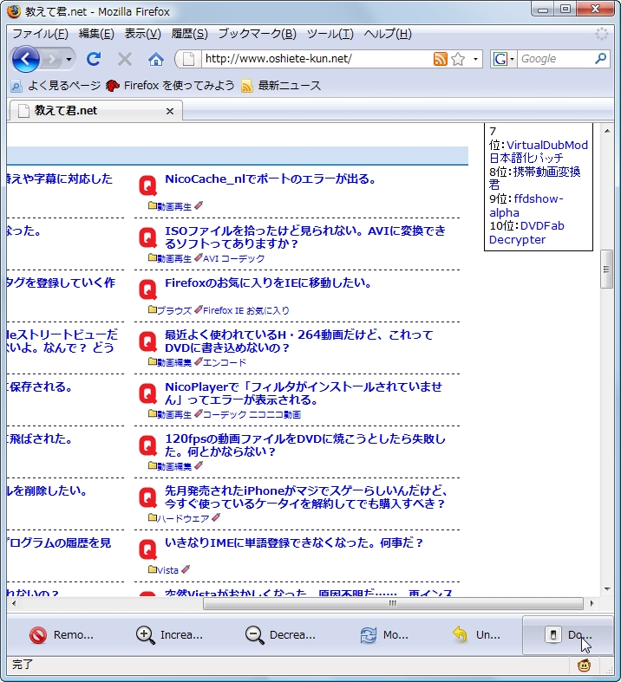This screenshot has height=682, width=621.
Task: Open 動画再生 category under ISOファイル question
Action: pos(174,259)
